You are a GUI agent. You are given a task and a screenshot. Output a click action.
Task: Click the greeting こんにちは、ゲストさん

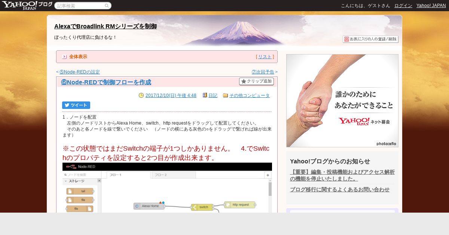point(366,6)
